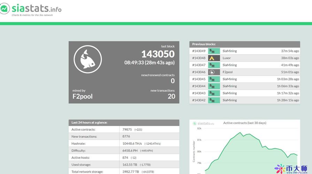Image resolution: width=312 pixels, height=174 pixels.
Task: Open block #143047 in previous blocks
Action: point(199,65)
